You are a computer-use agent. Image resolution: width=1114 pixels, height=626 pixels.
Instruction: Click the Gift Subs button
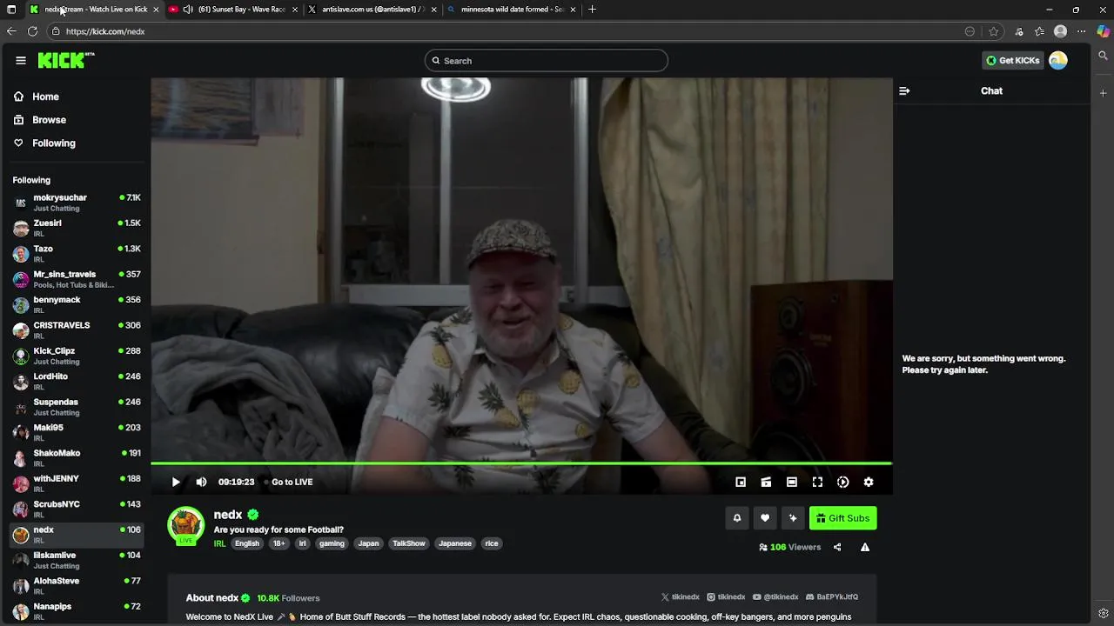(842, 518)
